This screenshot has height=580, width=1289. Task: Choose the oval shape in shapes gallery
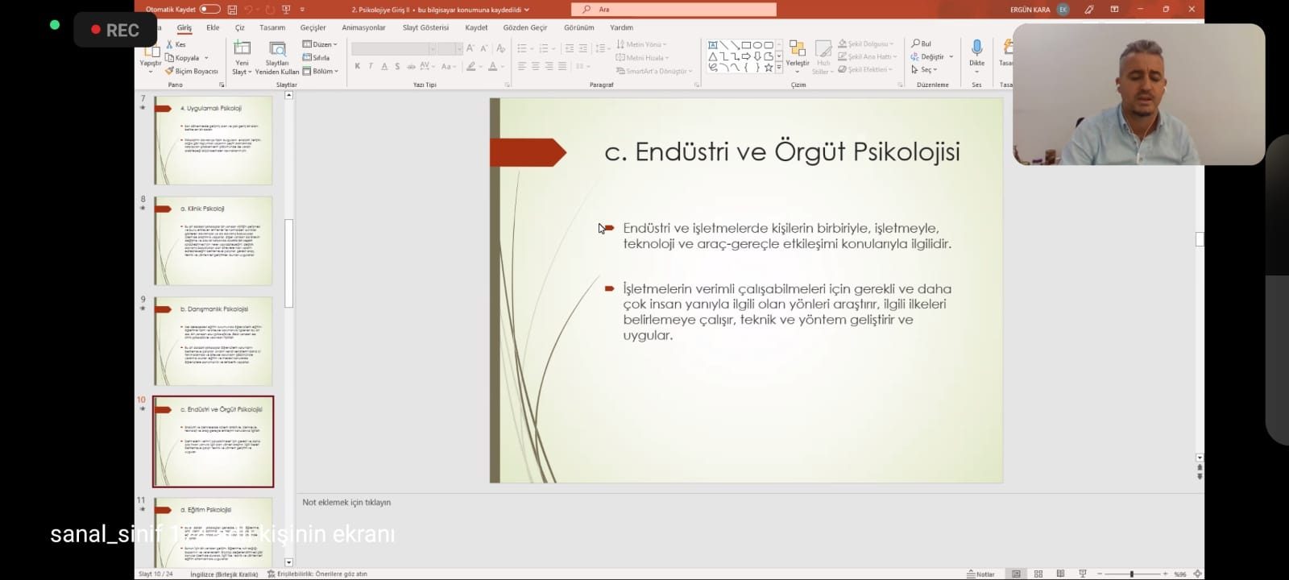pyautogui.click(x=757, y=45)
